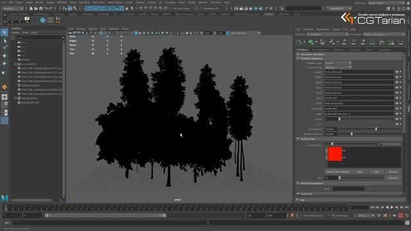411x231 pixels.
Task: Click the green XGen description preview icon
Action: 311,42
